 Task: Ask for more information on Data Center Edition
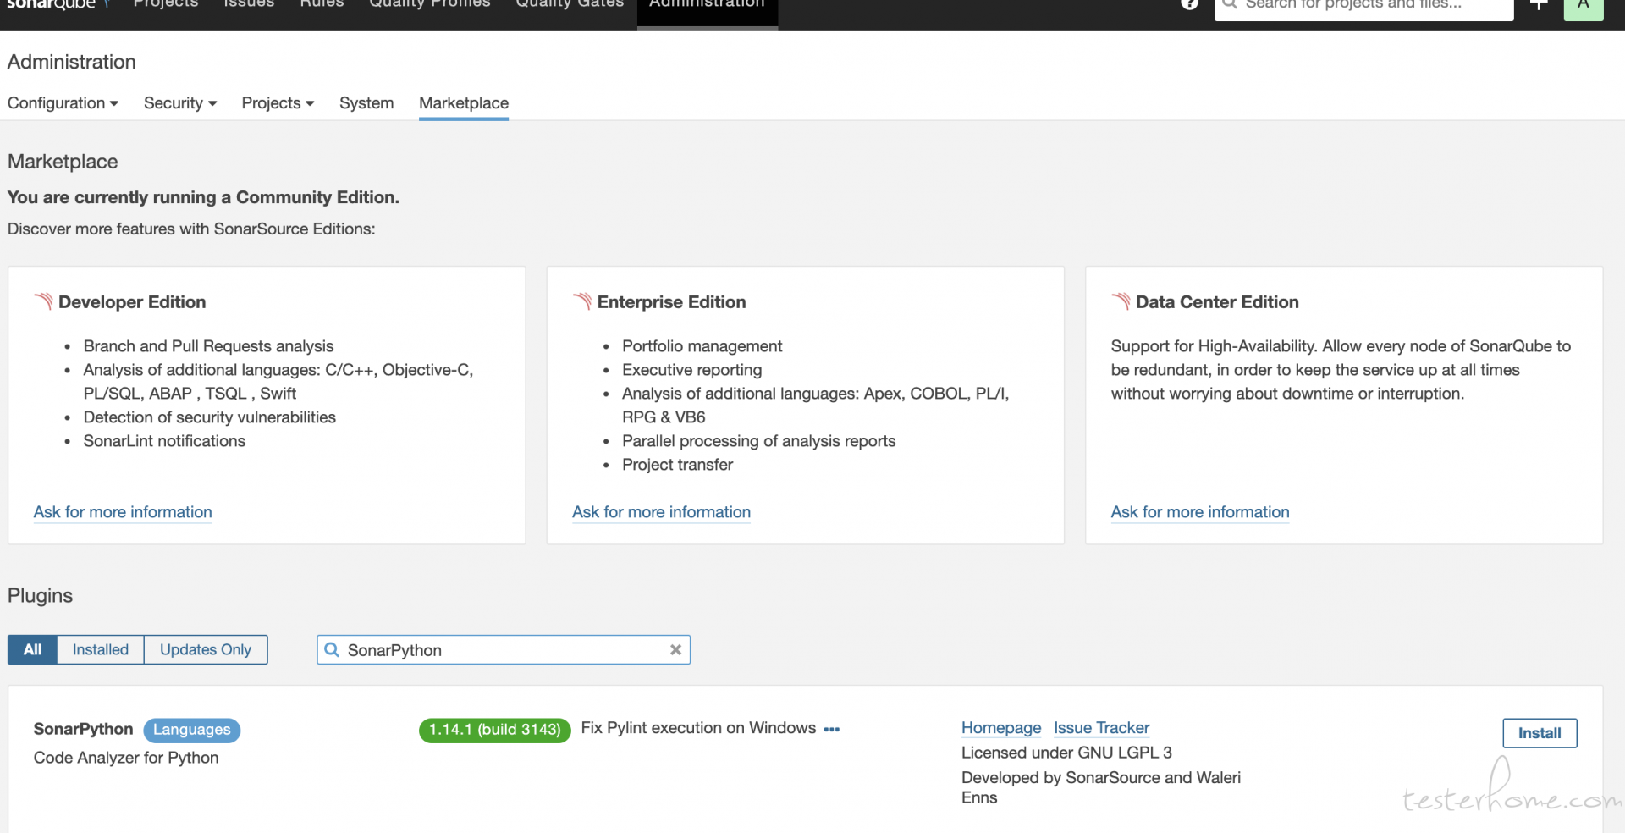point(1200,512)
